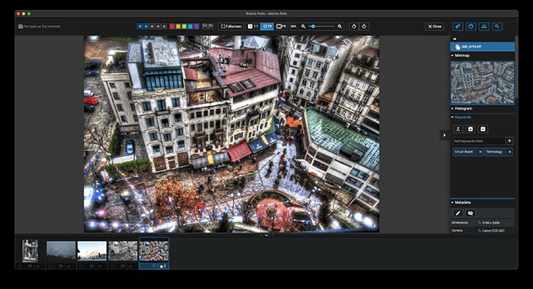Open the first blue tool panel icon
533x289 pixels.
pos(458,27)
